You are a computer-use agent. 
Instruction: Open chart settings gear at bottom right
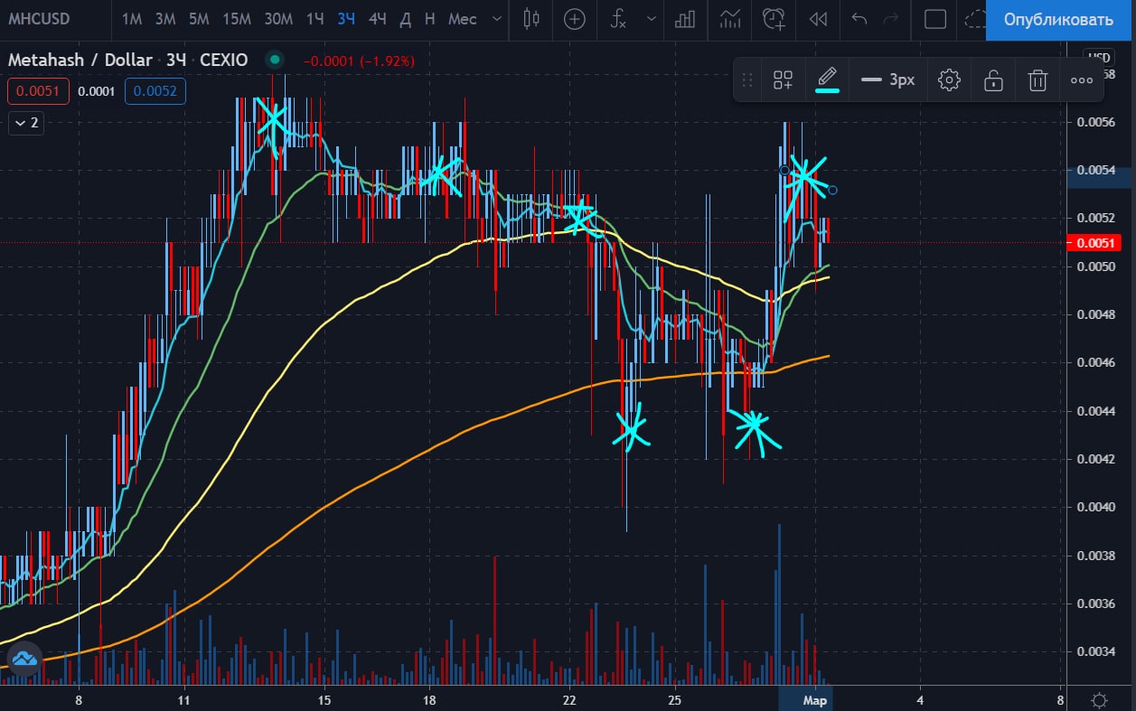[x=1099, y=700]
